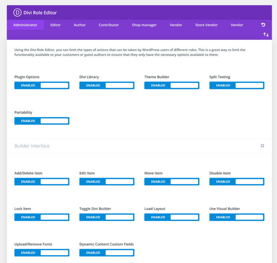Select the Contributor role tab
Viewport: 277px width, 263px height.
[109, 25]
